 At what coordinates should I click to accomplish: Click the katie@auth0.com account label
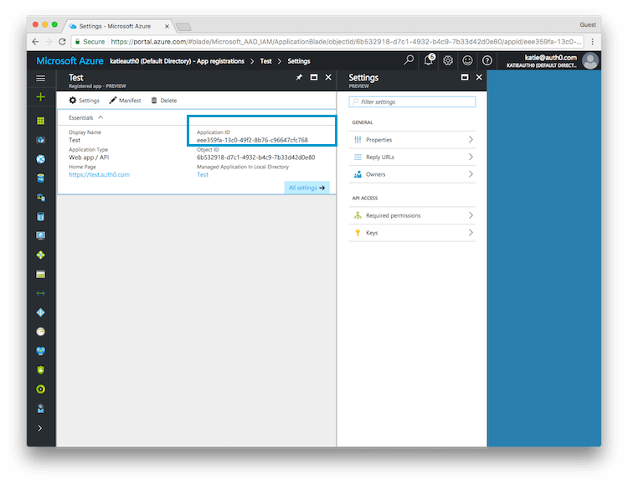(x=550, y=58)
